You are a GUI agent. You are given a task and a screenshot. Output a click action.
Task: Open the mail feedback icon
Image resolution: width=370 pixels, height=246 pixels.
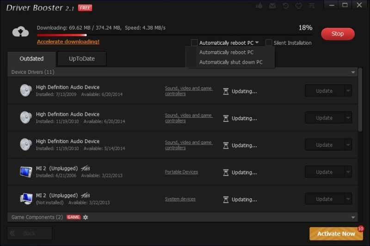(x=272, y=6)
